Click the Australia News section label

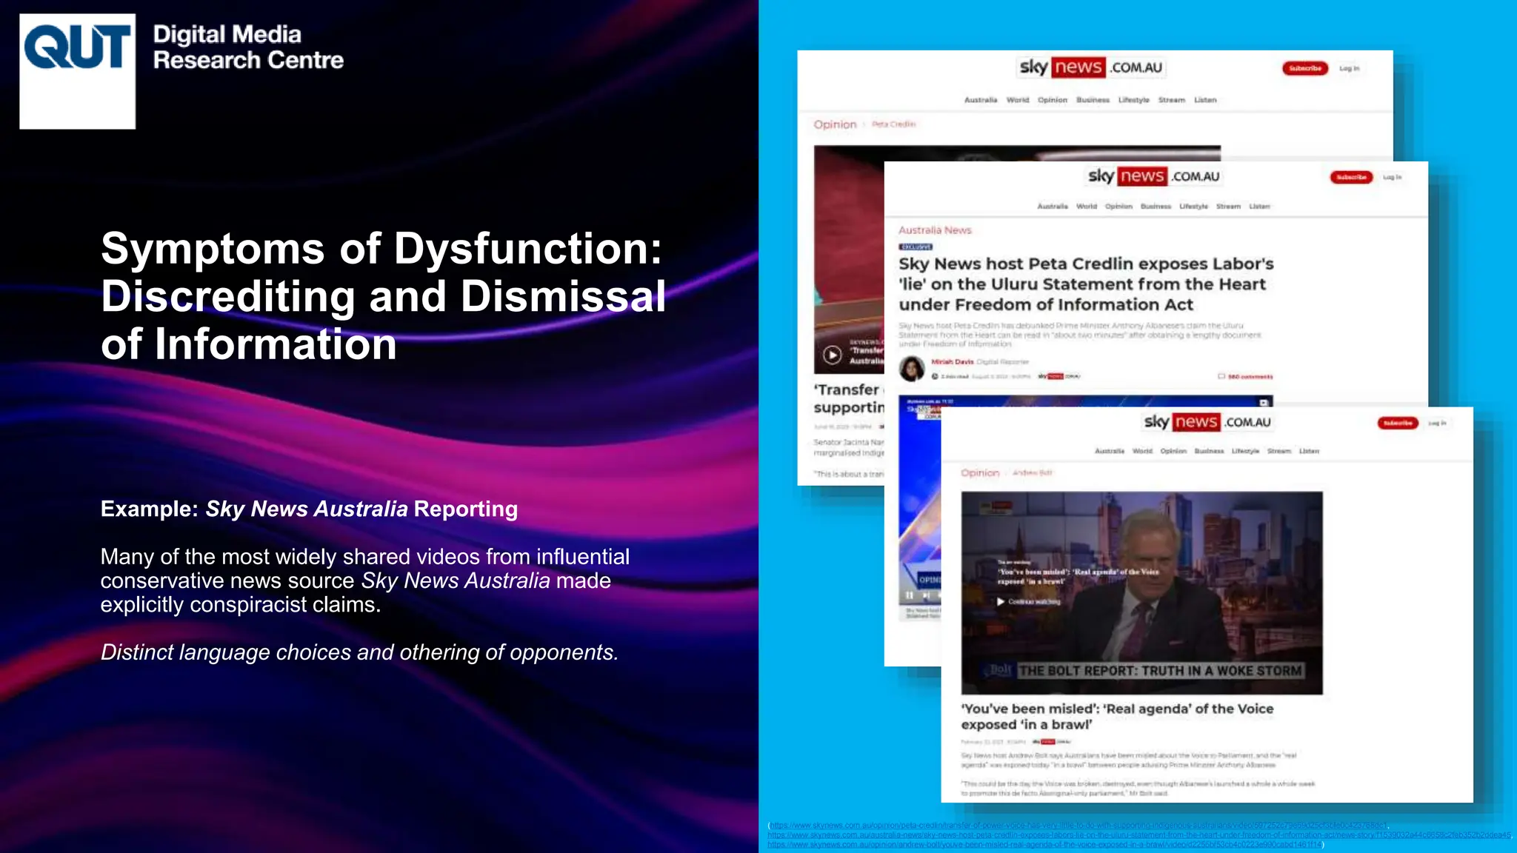tap(935, 230)
